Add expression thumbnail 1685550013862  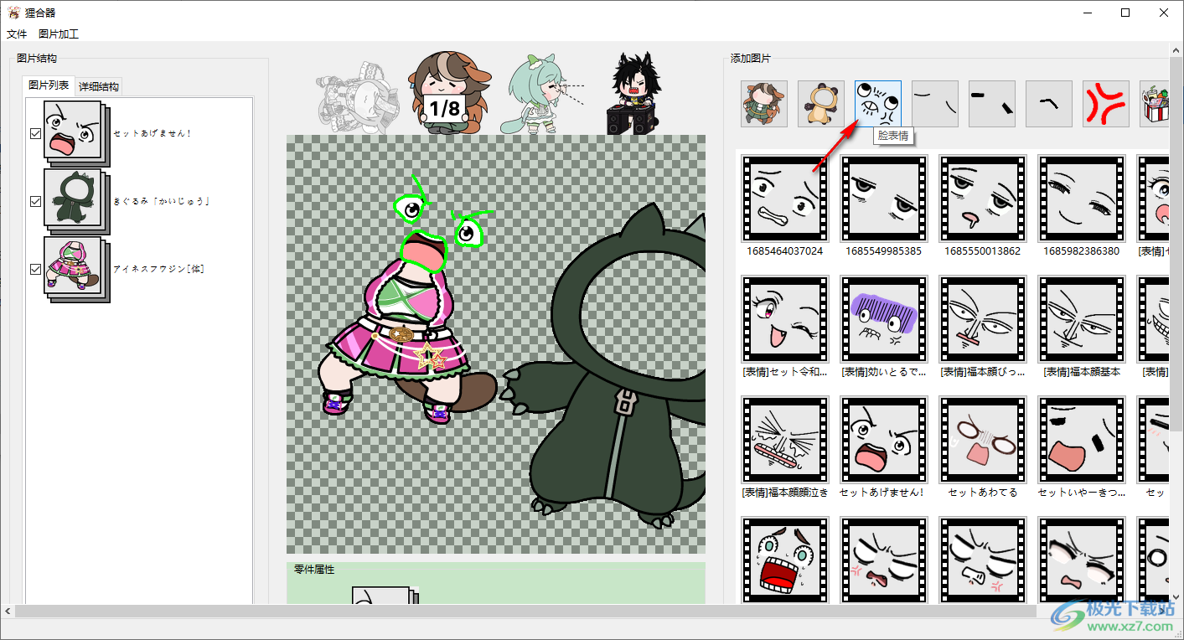(x=982, y=199)
